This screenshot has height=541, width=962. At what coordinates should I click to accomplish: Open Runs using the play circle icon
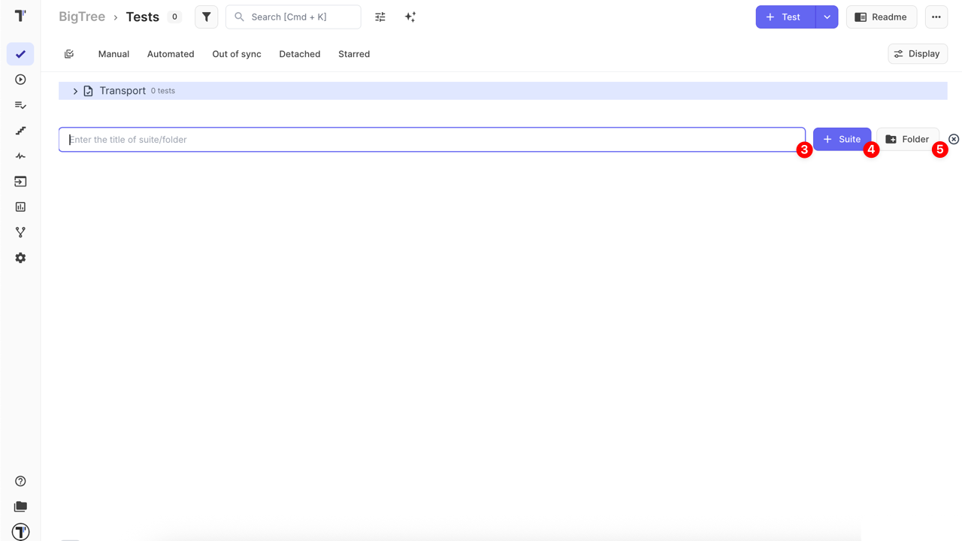20,79
